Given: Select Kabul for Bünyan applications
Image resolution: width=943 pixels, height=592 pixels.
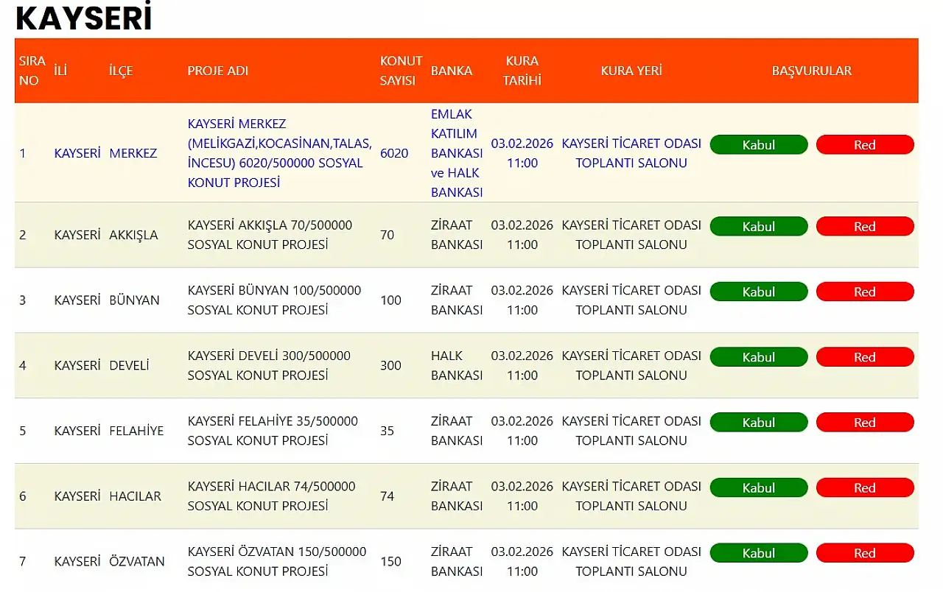Looking at the screenshot, I should [x=758, y=292].
